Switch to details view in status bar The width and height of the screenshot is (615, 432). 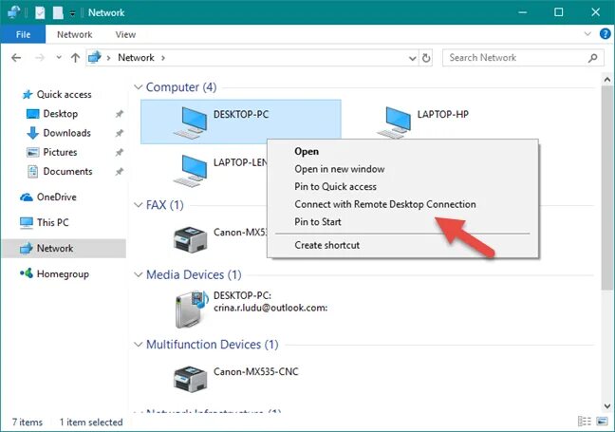pos(585,422)
